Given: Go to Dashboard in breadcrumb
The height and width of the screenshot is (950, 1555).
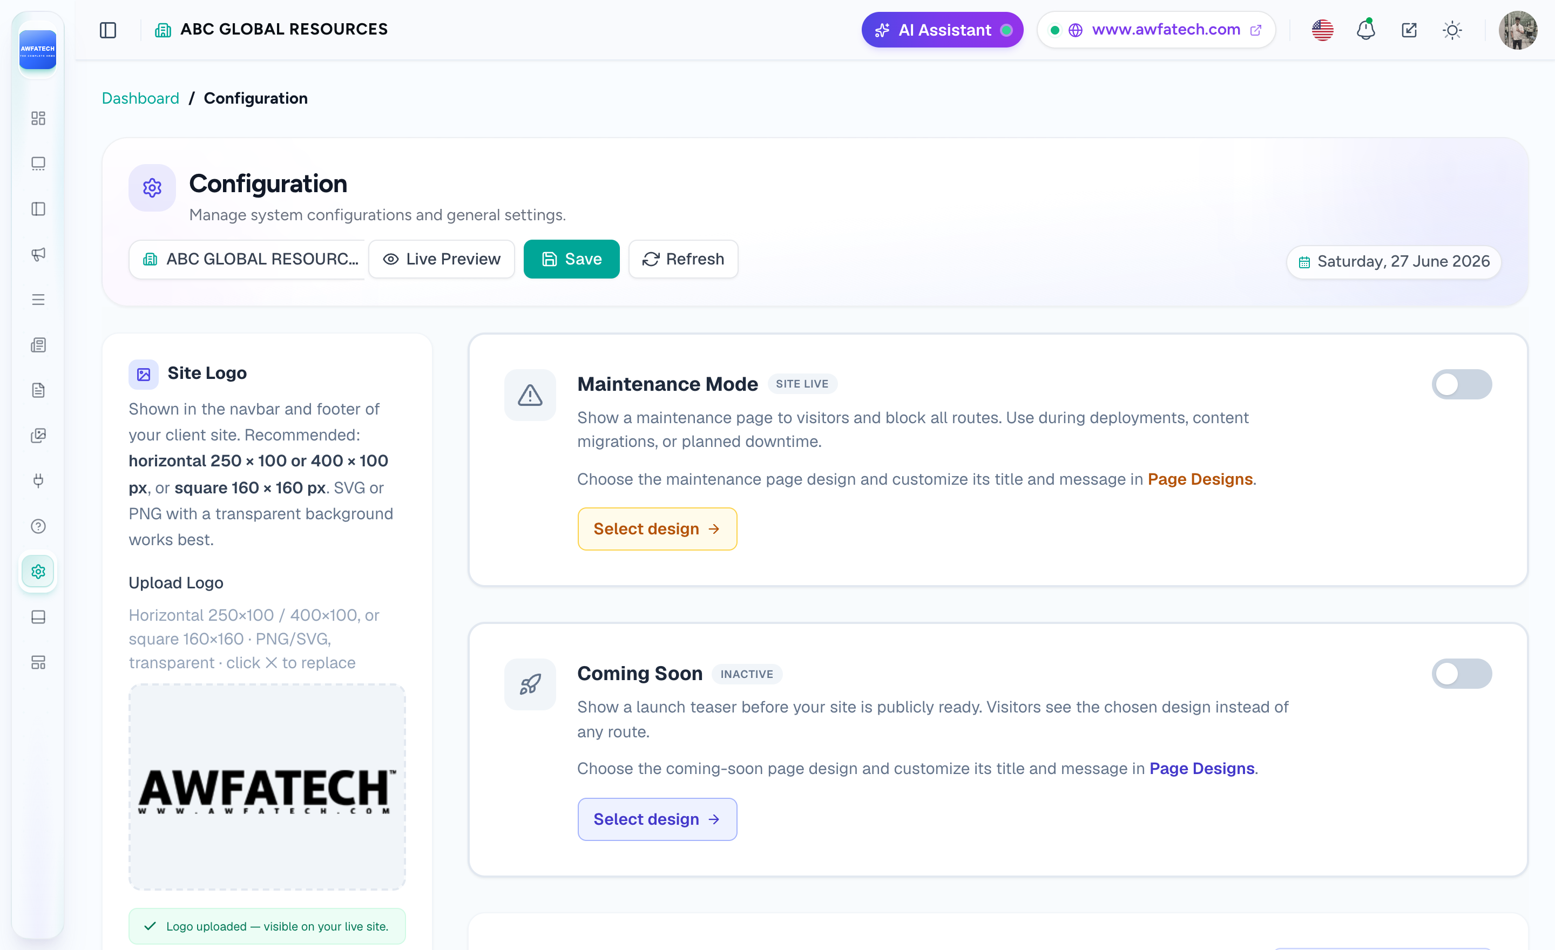Looking at the screenshot, I should coord(141,98).
